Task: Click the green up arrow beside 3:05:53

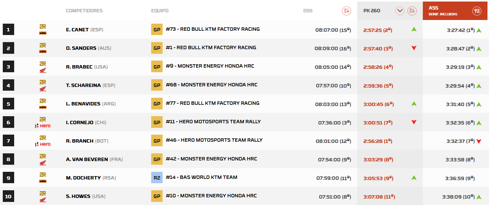Action: (x=414, y=178)
